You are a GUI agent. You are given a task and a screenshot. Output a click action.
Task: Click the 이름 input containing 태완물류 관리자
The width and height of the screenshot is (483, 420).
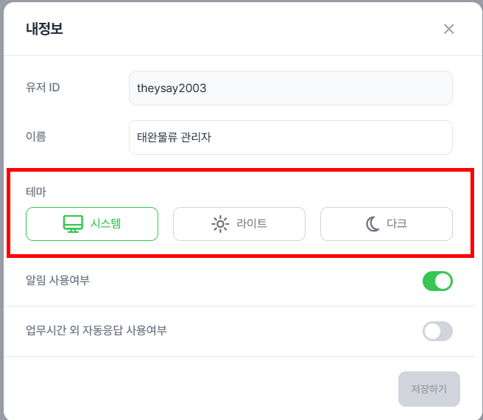tap(291, 137)
